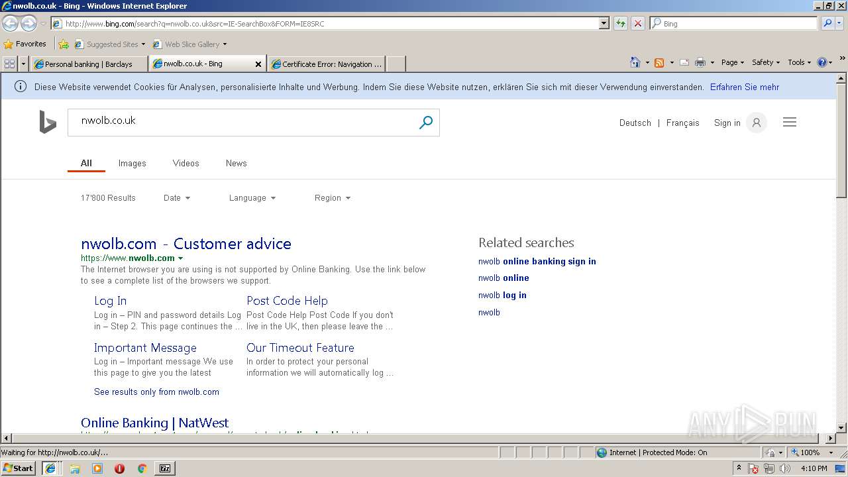Viewport: 848px width, 477px height.
Task: Expand nwolb.com URL green dropdown arrow
Action: 180,258
